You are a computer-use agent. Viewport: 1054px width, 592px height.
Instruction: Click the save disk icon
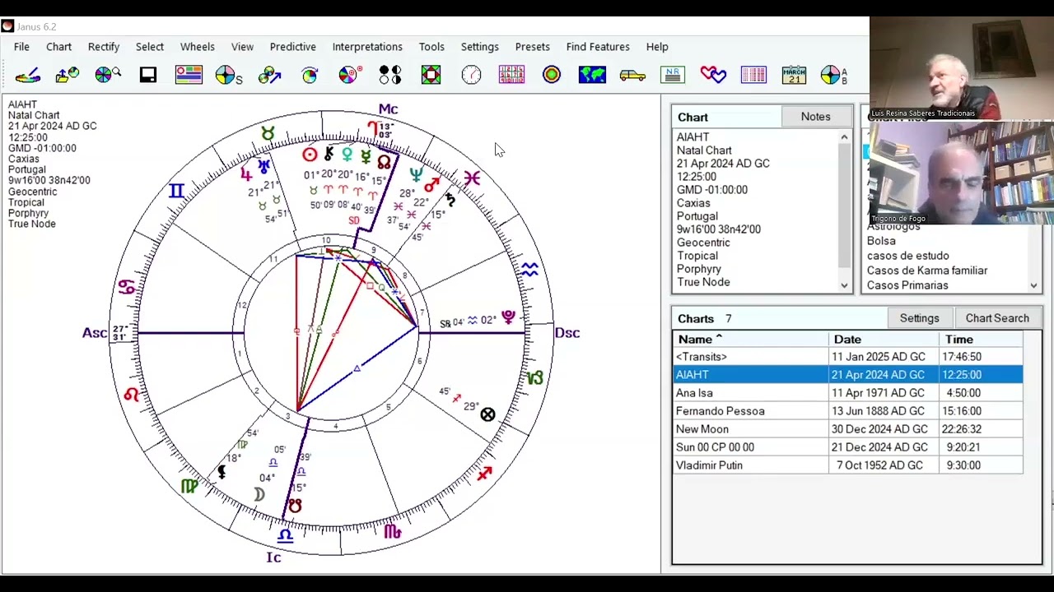148,76
